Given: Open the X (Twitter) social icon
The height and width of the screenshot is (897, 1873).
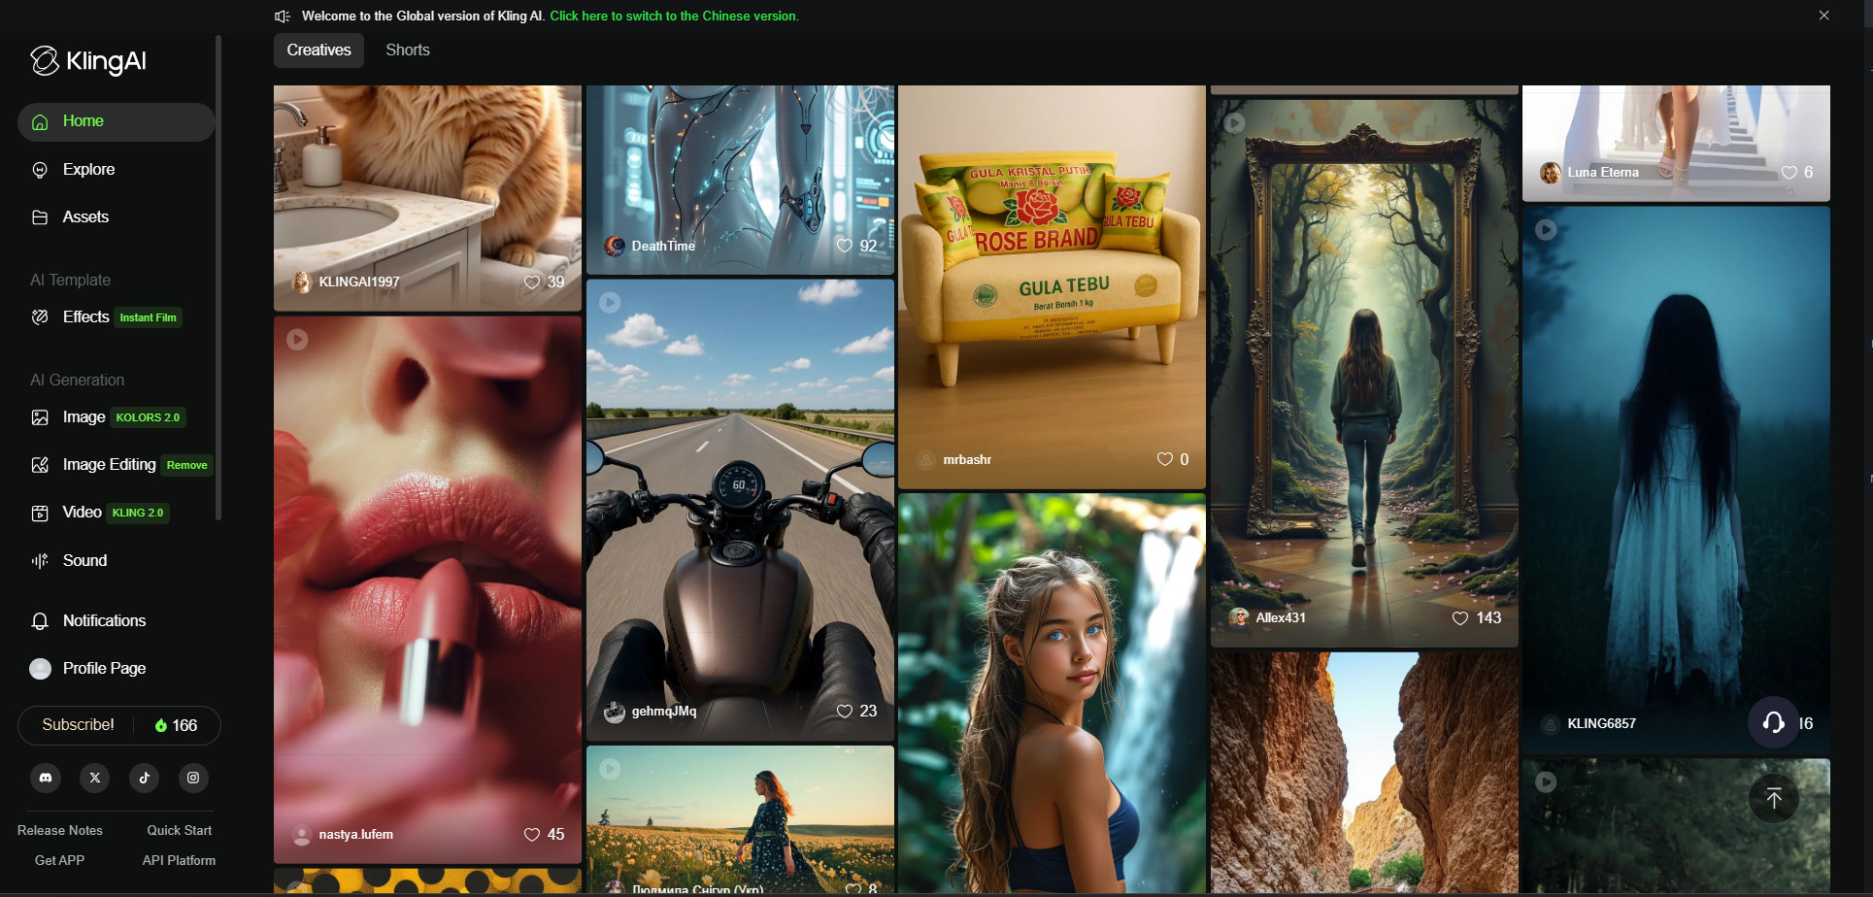Looking at the screenshot, I should click(x=95, y=778).
